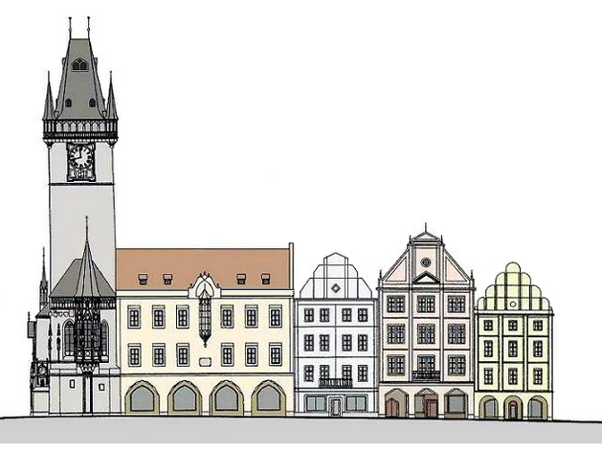
Task: Click the rightmost arcade arch of yellow building
Action: [x=269, y=398]
